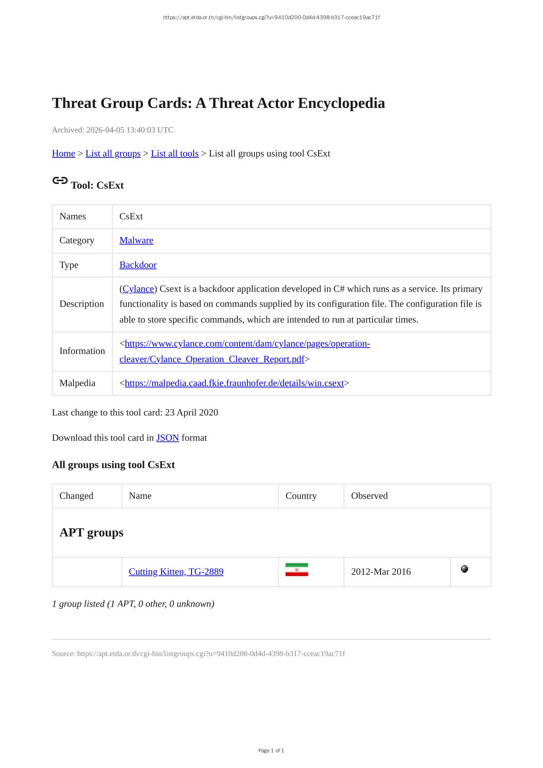Open the Malware category link
Viewport: 543px width, 768px height.
point(136,241)
